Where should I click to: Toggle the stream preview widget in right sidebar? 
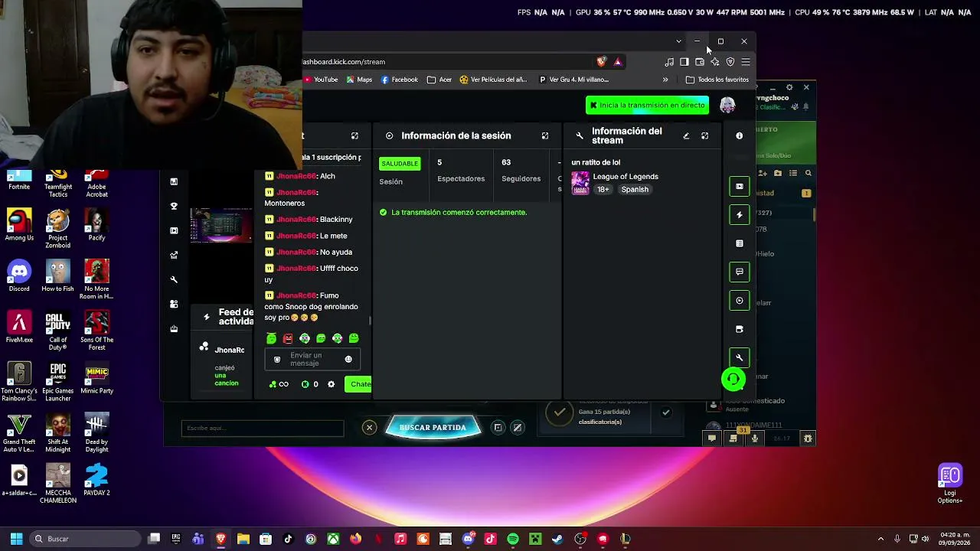pos(740,186)
